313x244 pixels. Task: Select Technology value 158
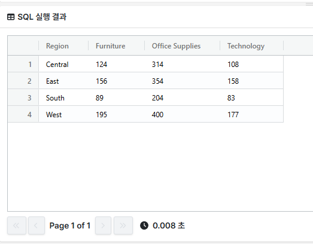click(x=252, y=81)
